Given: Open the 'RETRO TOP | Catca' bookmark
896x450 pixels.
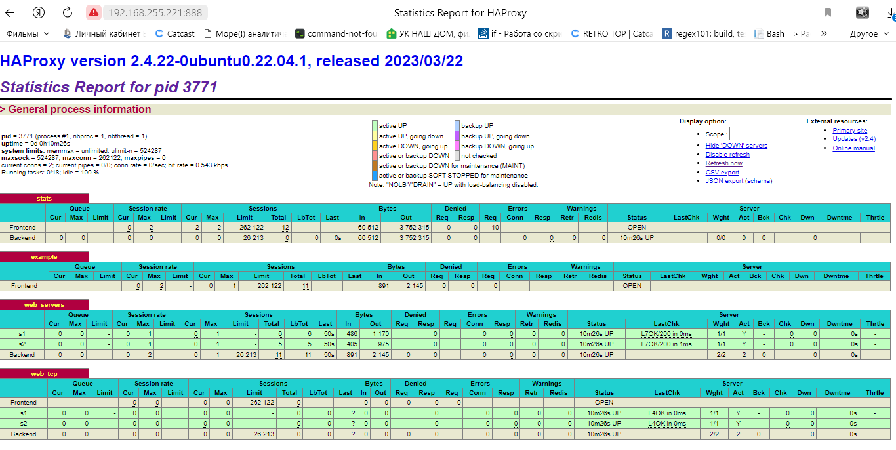Looking at the screenshot, I should [x=609, y=33].
